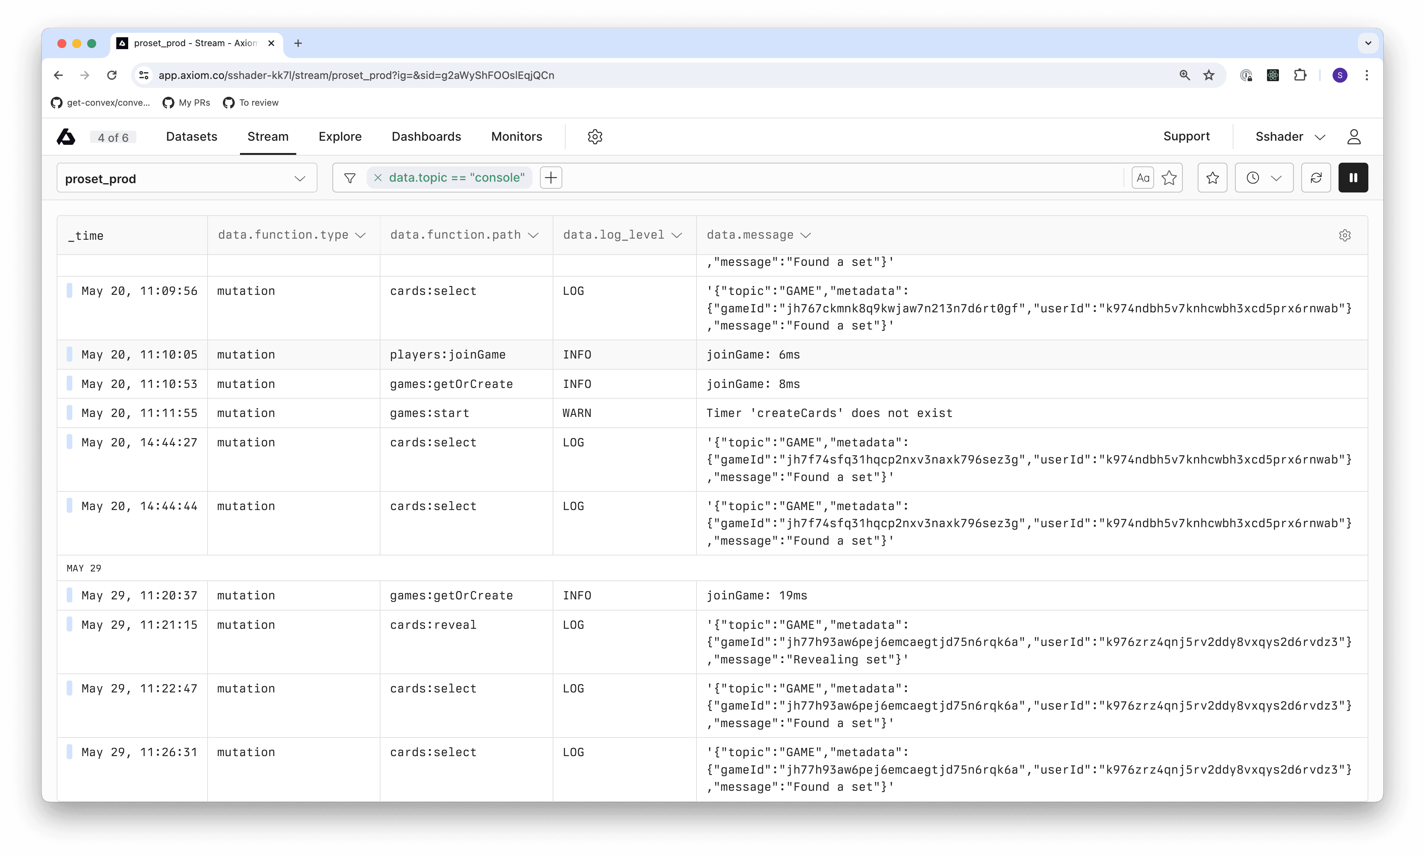Open the user profile icon
Image resolution: width=1425 pixels, height=857 pixels.
1354,137
